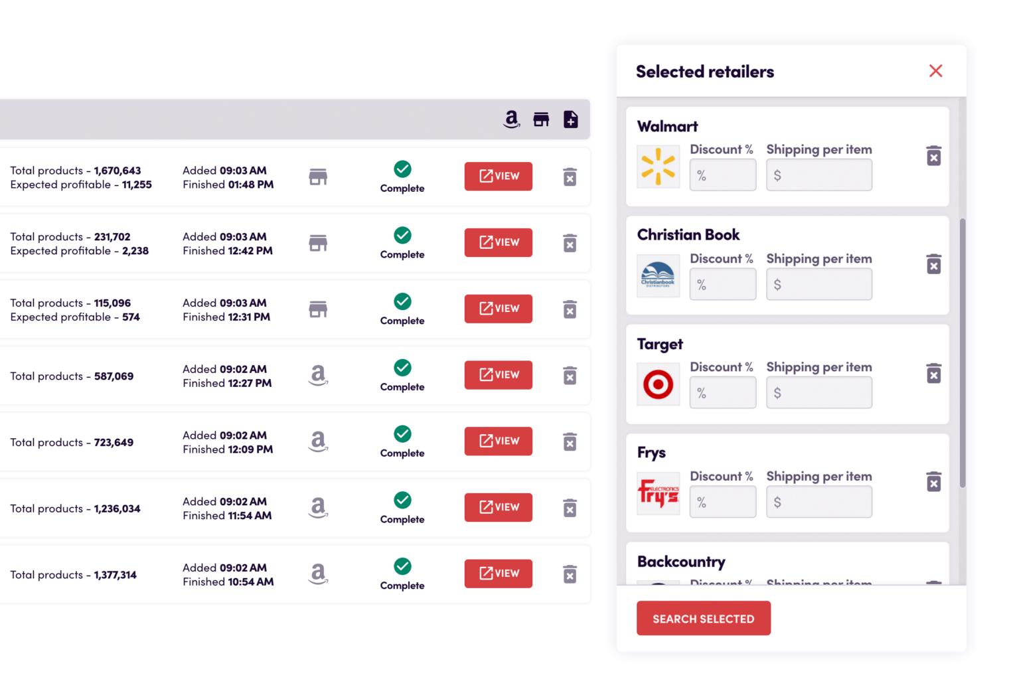Screen dimensions: 1011x697
Task: View results for 115,096 products search
Action: [498, 309]
